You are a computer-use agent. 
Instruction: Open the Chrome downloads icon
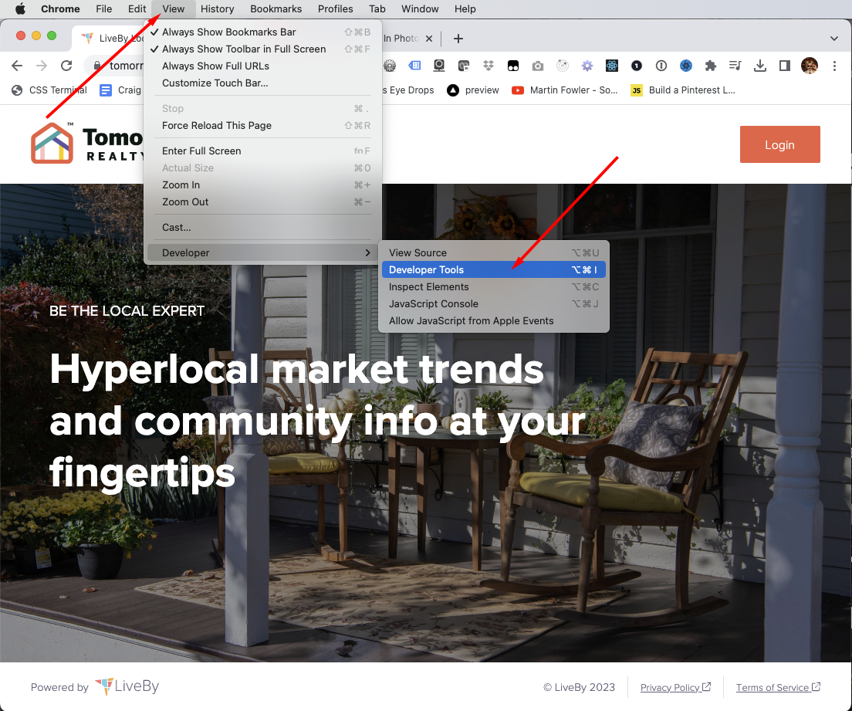point(759,66)
